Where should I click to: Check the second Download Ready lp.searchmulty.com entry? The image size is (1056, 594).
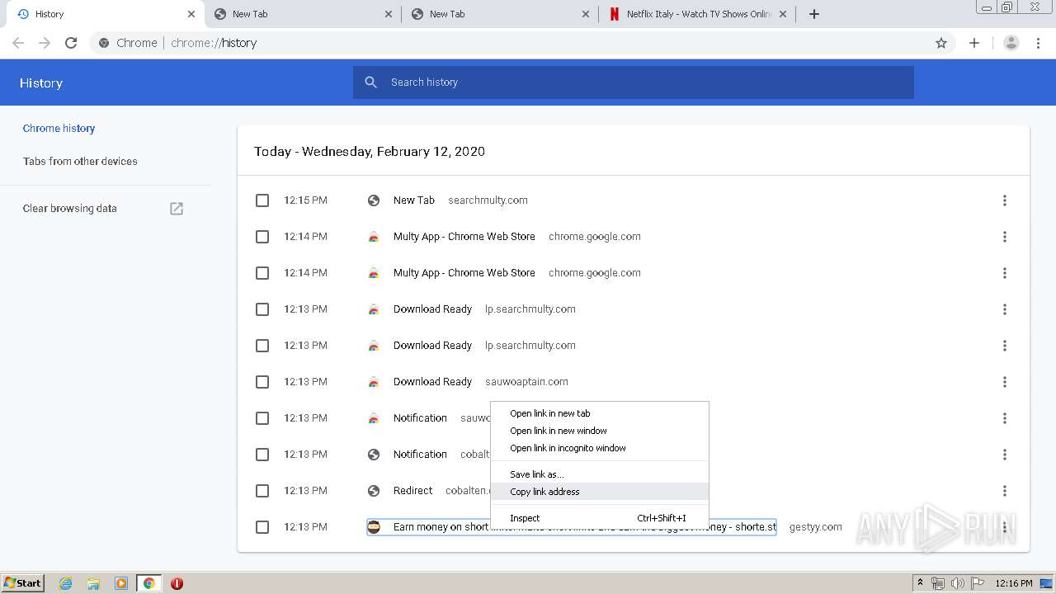click(x=262, y=346)
